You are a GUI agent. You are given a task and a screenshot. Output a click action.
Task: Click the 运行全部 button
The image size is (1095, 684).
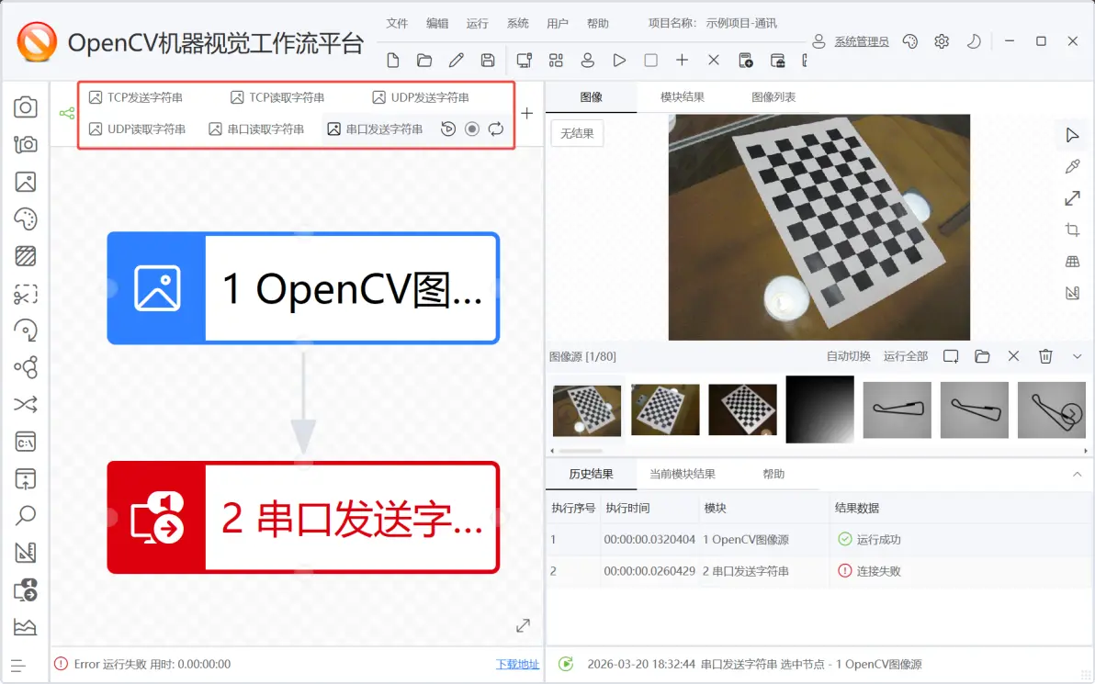[906, 356]
